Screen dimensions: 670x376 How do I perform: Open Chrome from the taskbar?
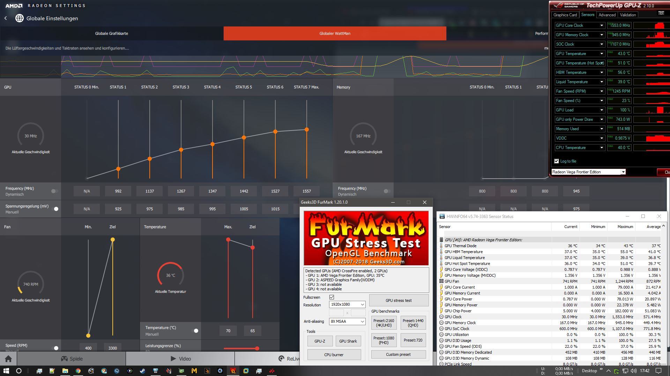click(x=78, y=371)
